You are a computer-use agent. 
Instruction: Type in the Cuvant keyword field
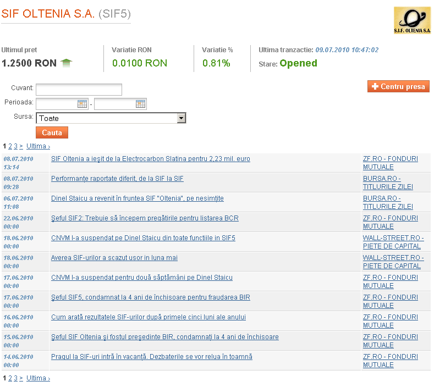pyautogui.click(x=79, y=90)
